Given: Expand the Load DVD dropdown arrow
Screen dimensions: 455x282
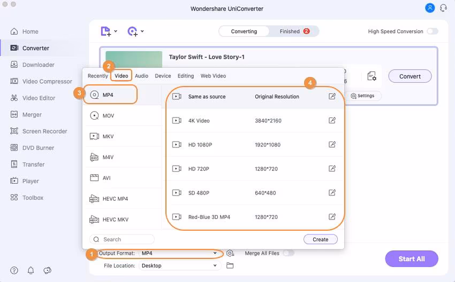Looking at the screenshot, I should pos(142,32).
